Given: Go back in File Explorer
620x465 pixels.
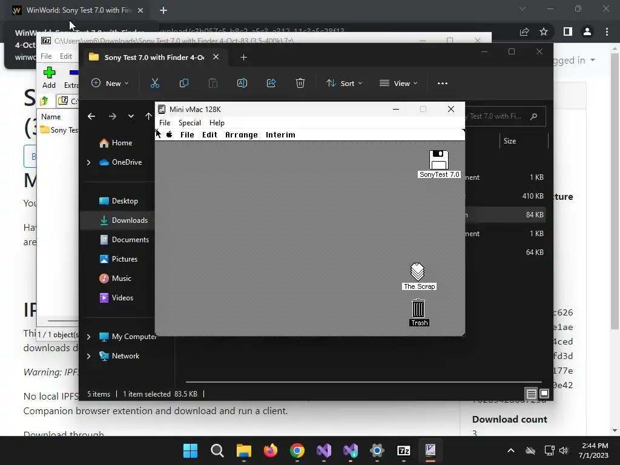Looking at the screenshot, I should coord(91,116).
